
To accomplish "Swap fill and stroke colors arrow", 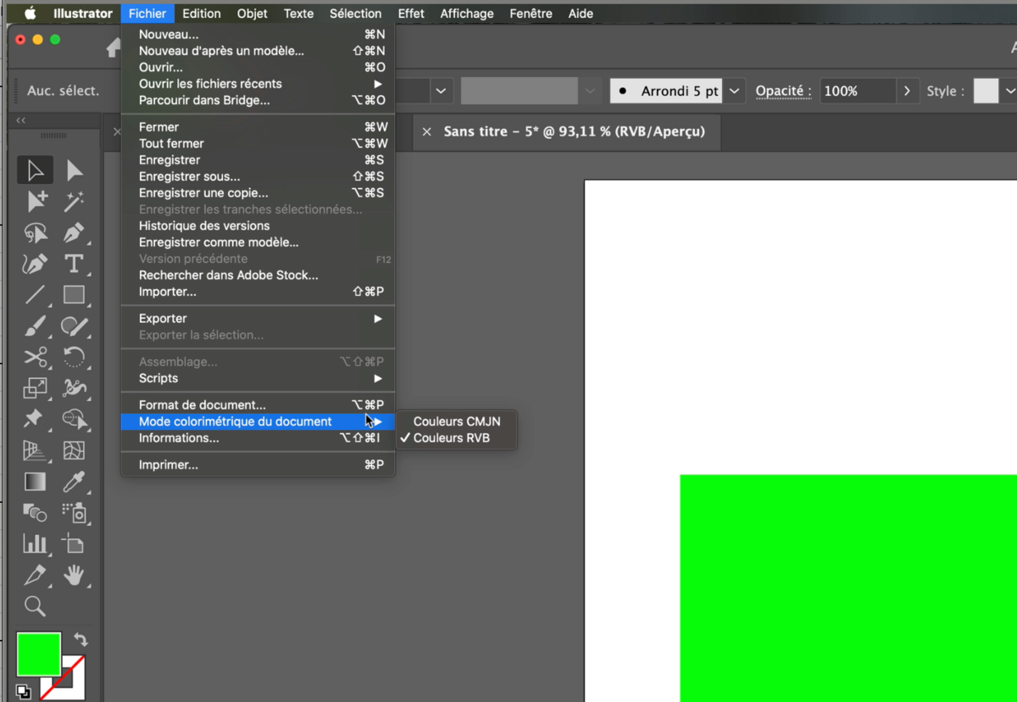I will click(81, 640).
